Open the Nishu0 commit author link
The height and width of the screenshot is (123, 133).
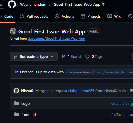point(27,91)
